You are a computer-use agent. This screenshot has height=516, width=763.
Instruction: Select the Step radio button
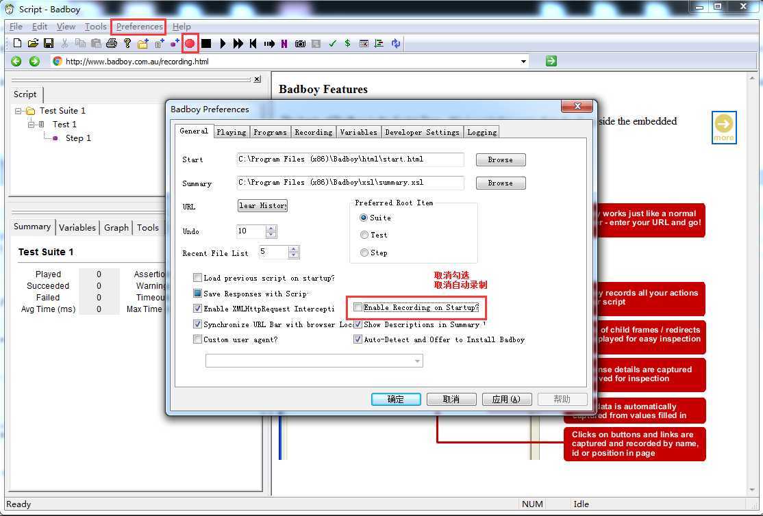tap(364, 253)
